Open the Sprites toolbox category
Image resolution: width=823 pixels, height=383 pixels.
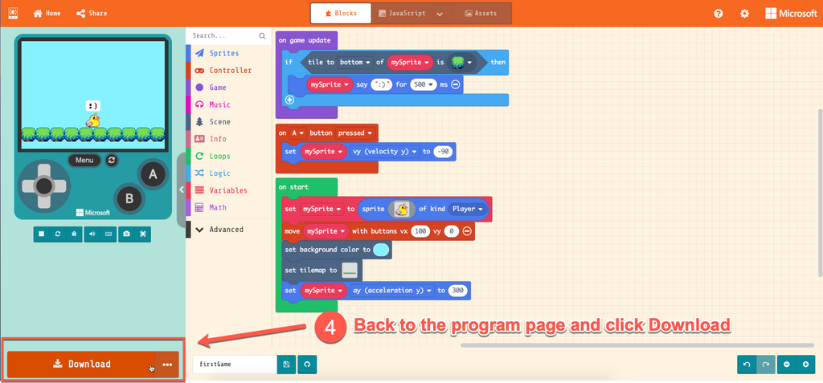pyautogui.click(x=223, y=53)
